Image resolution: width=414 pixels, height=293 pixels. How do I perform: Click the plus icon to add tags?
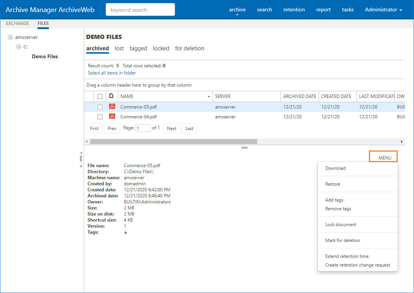[126, 233]
